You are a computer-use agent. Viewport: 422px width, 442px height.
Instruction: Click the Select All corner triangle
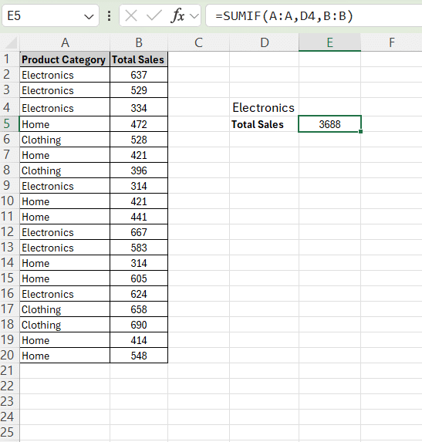click(x=11, y=43)
